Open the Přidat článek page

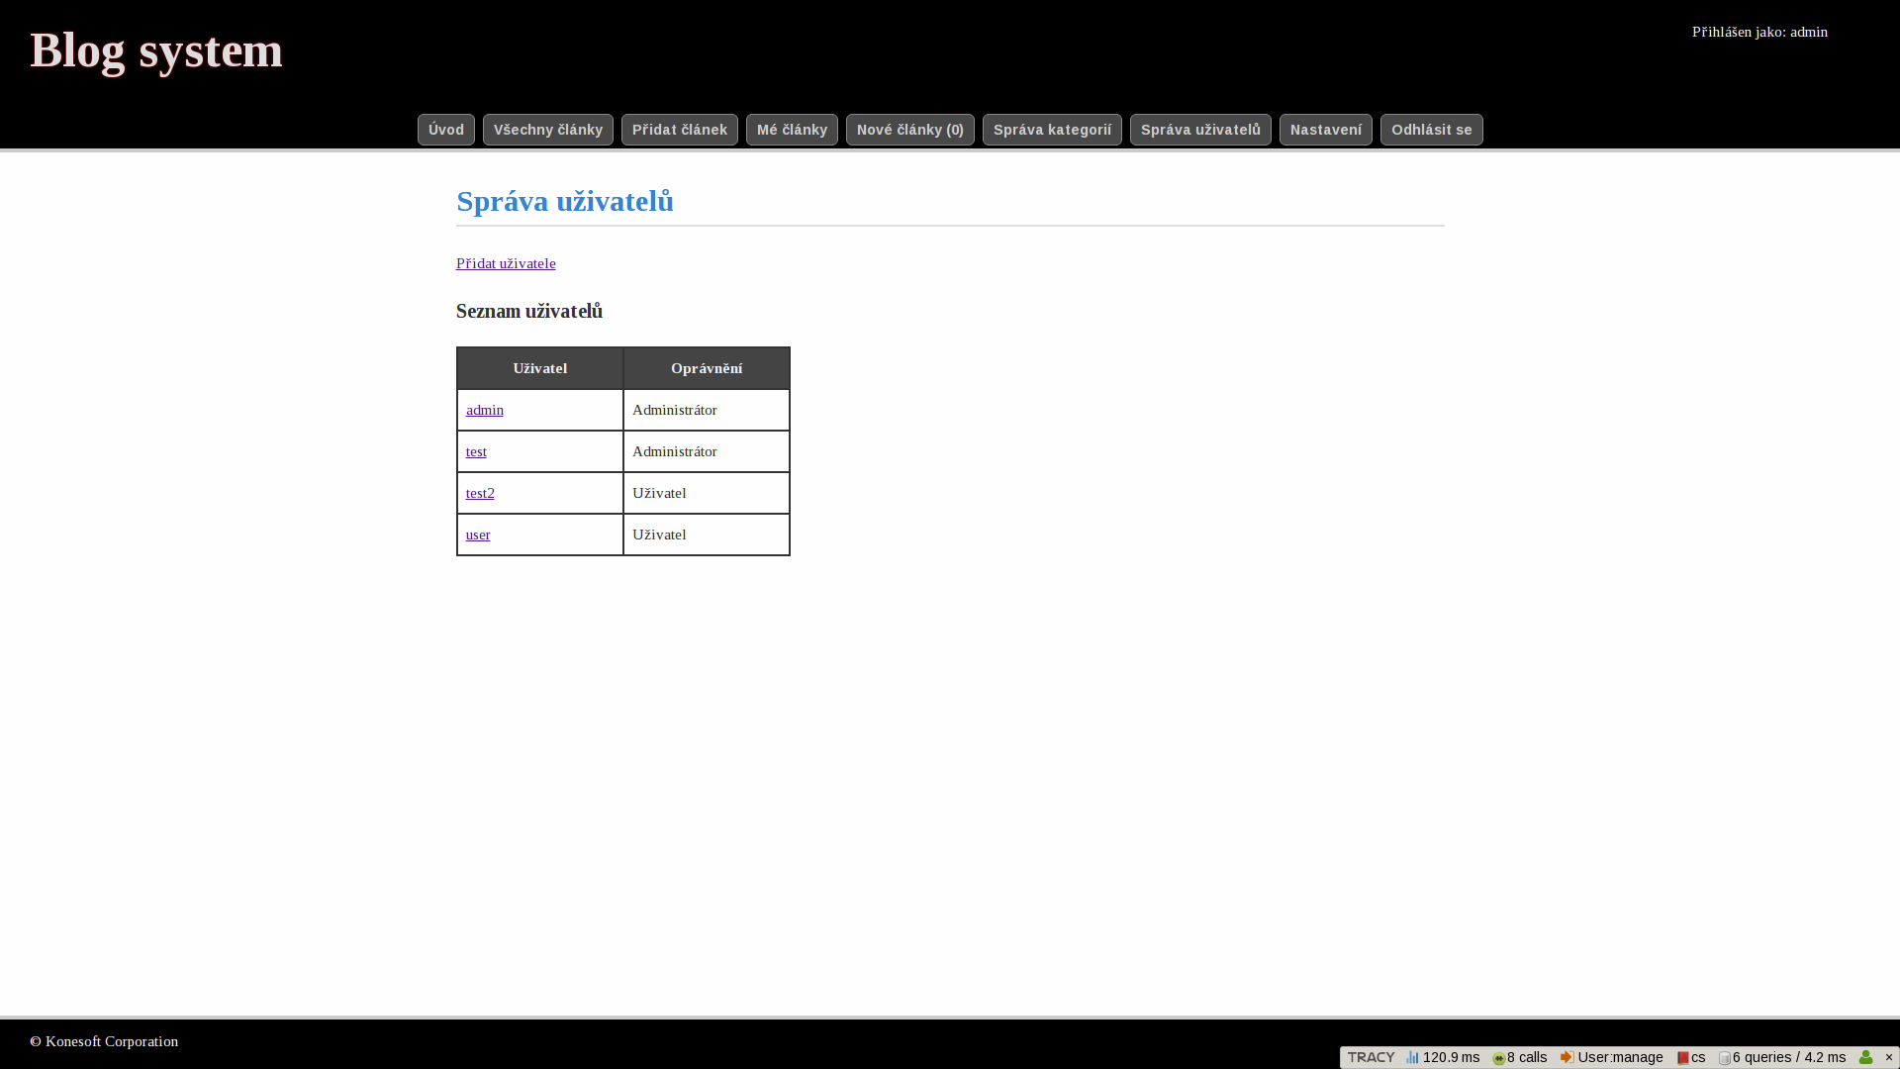[680, 130]
